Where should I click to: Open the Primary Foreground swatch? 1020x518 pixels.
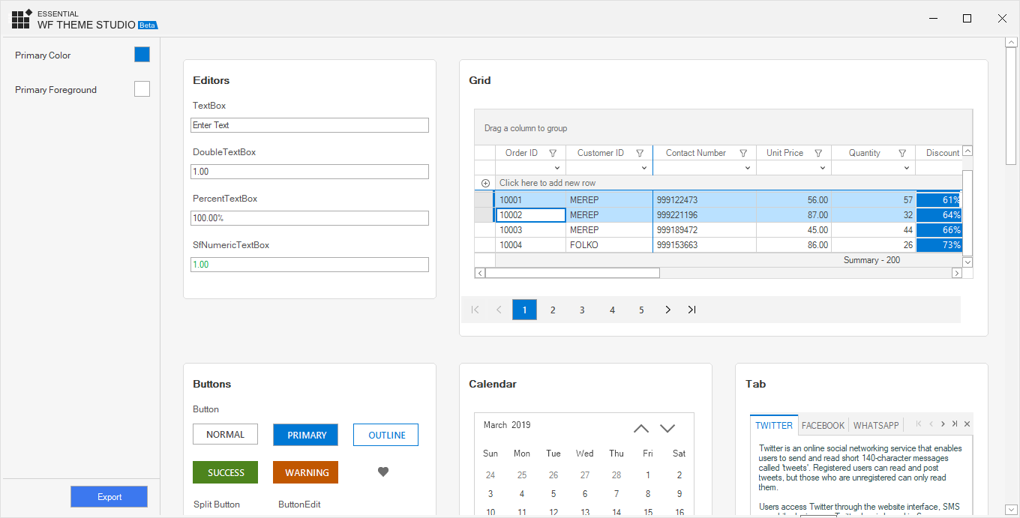(x=142, y=89)
